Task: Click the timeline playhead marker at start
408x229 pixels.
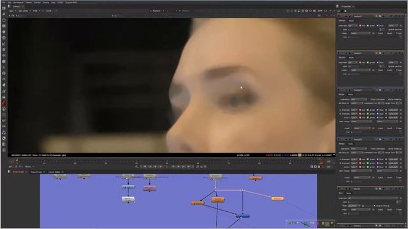Action: tap(17, 161)
